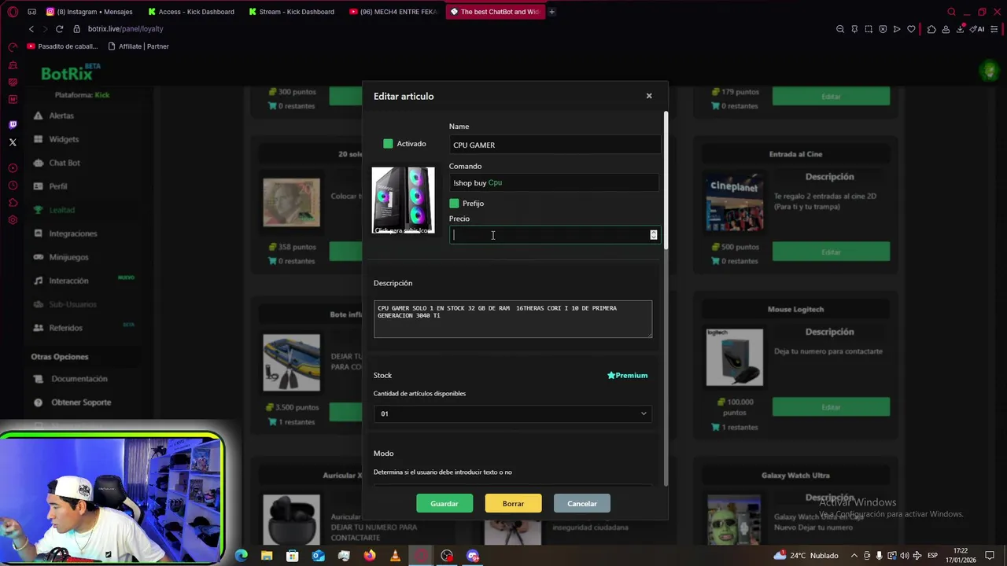Viewport: 1007px width, 566px height.
Task: Search tabs with the magnifier icon
Action: coord(951,12)
